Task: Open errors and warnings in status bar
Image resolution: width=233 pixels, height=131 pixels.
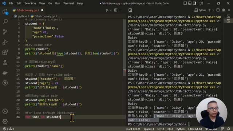Action: 9,129
